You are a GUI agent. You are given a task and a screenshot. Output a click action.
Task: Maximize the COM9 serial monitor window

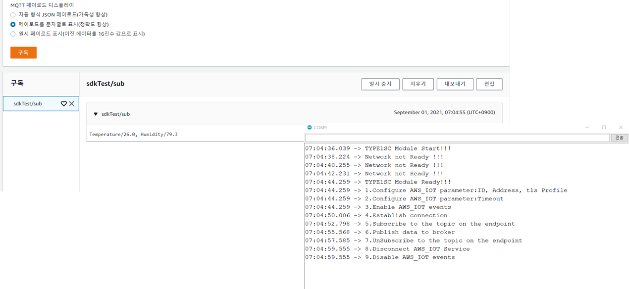tap(604, 128)
